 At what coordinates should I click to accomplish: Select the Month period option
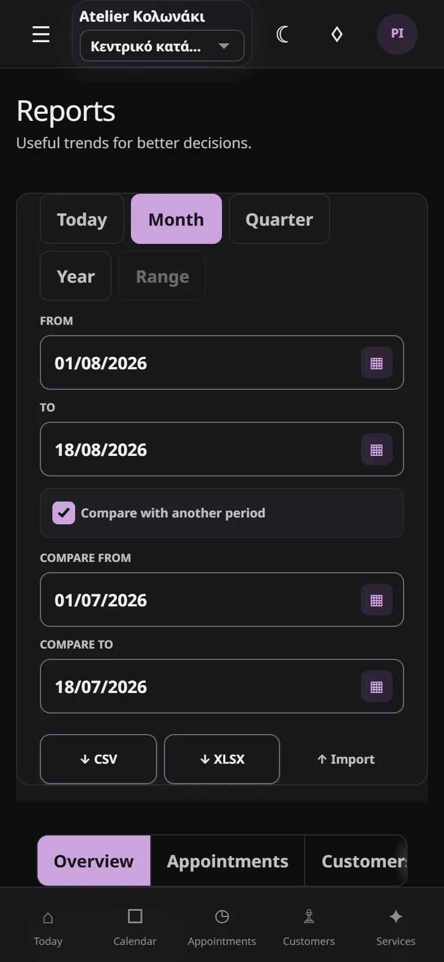pyautogui.click(x=176, y=219)
